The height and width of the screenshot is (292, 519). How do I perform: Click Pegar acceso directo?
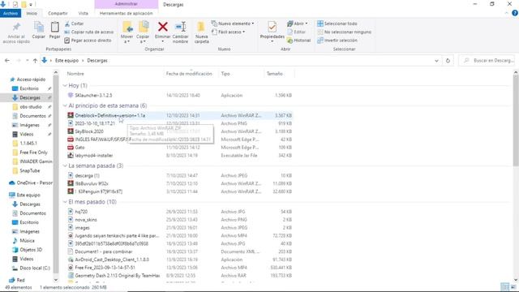[x=88, y=41]
